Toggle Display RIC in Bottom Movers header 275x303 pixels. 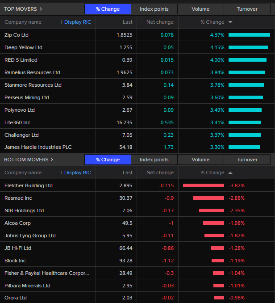pyautogui.click(x=77, y=173)
